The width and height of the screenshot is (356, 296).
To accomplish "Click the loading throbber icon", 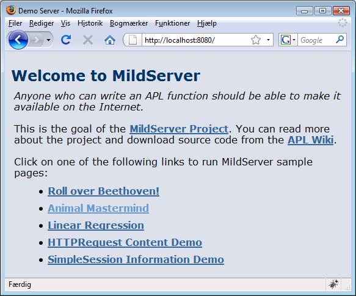I will point(343,23).
